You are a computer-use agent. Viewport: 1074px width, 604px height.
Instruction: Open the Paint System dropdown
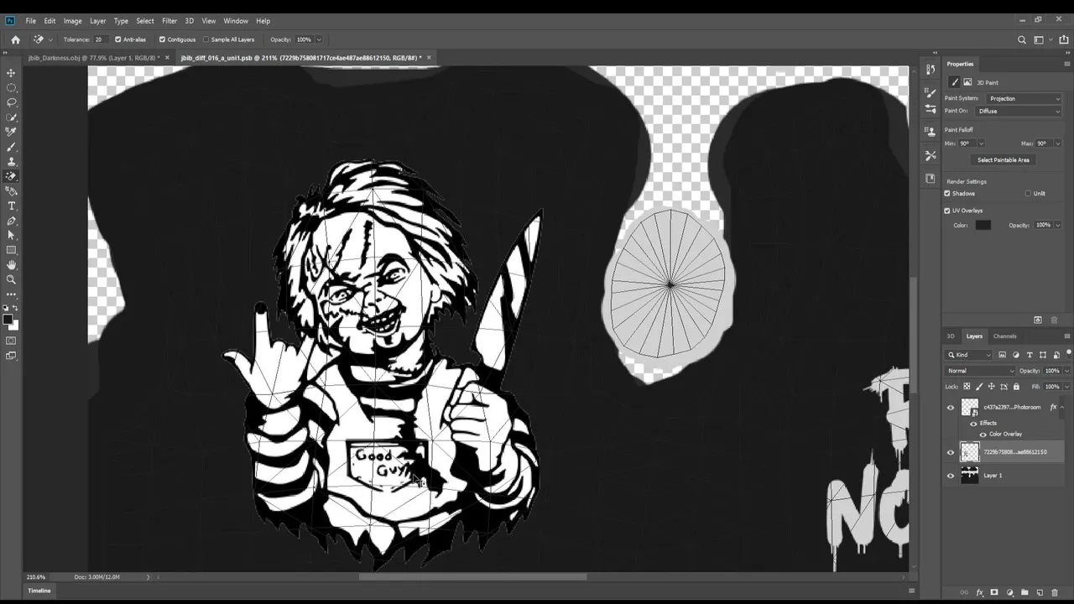(1024, 98)
